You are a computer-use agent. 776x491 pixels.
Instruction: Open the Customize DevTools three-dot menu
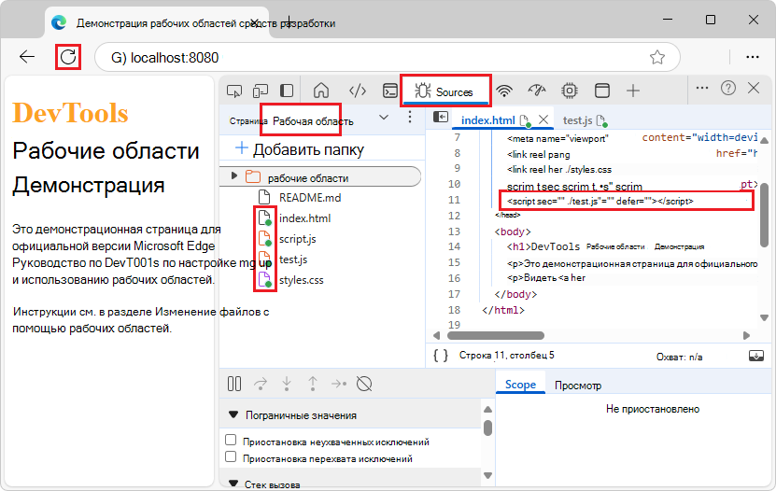702,88
